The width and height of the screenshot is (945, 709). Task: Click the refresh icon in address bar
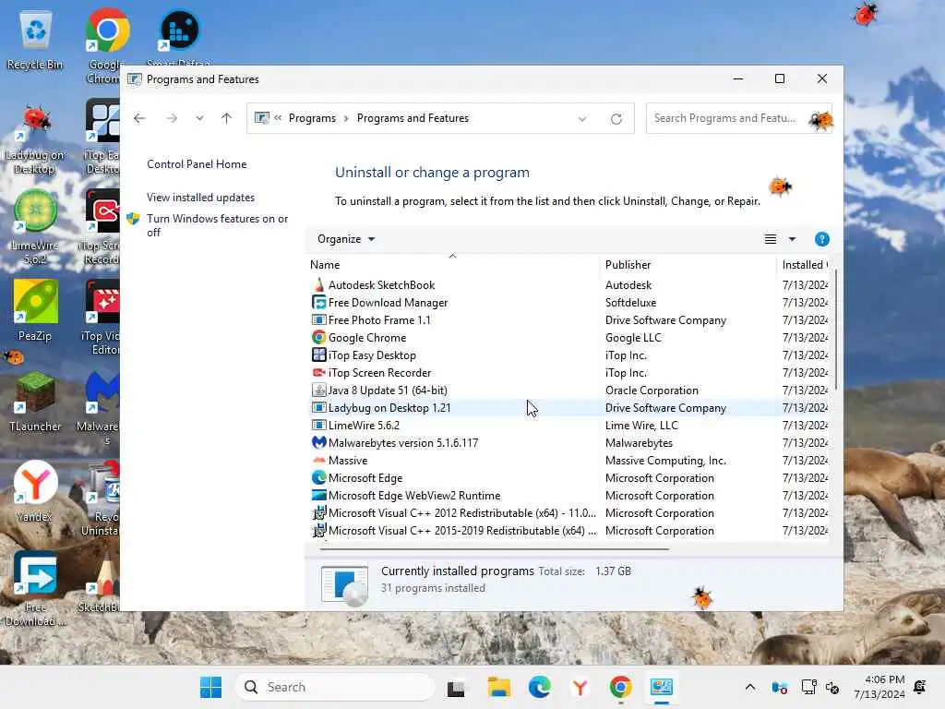pyautogui.click(x=616, y=119)
